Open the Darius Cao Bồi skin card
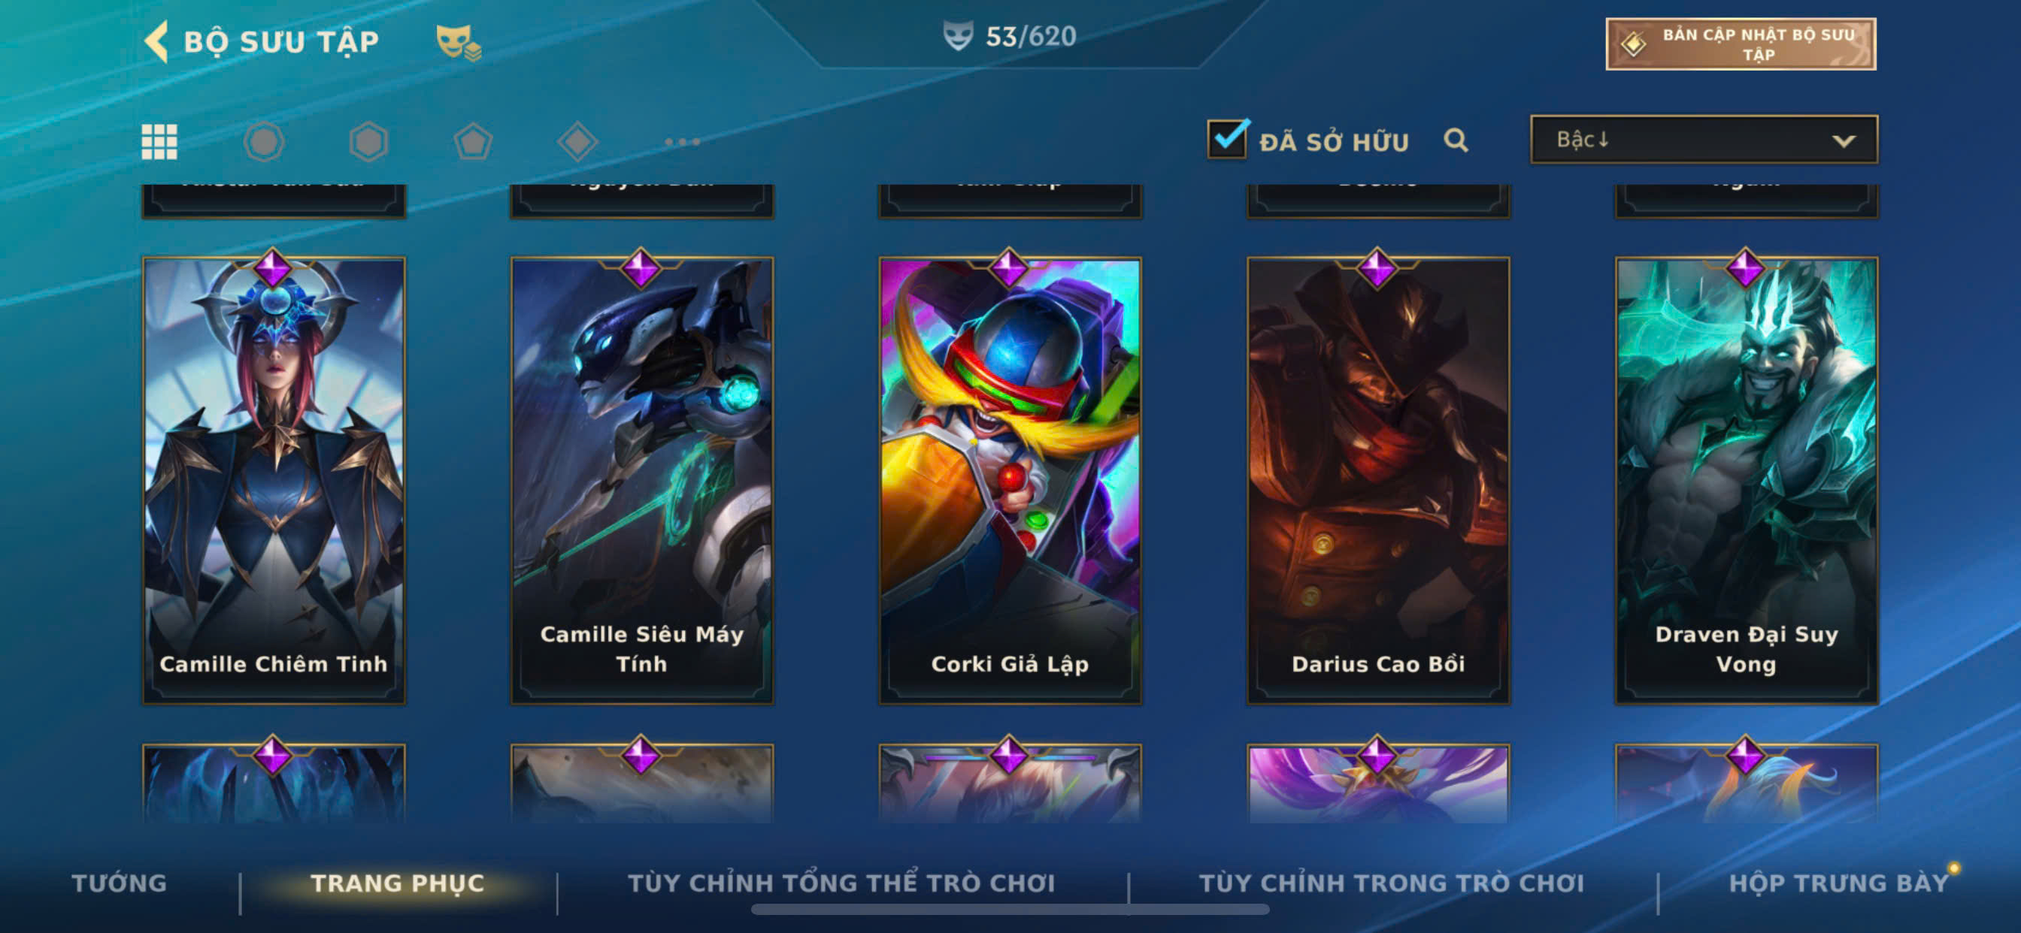2021x933 pixels. coord(1377,480)
